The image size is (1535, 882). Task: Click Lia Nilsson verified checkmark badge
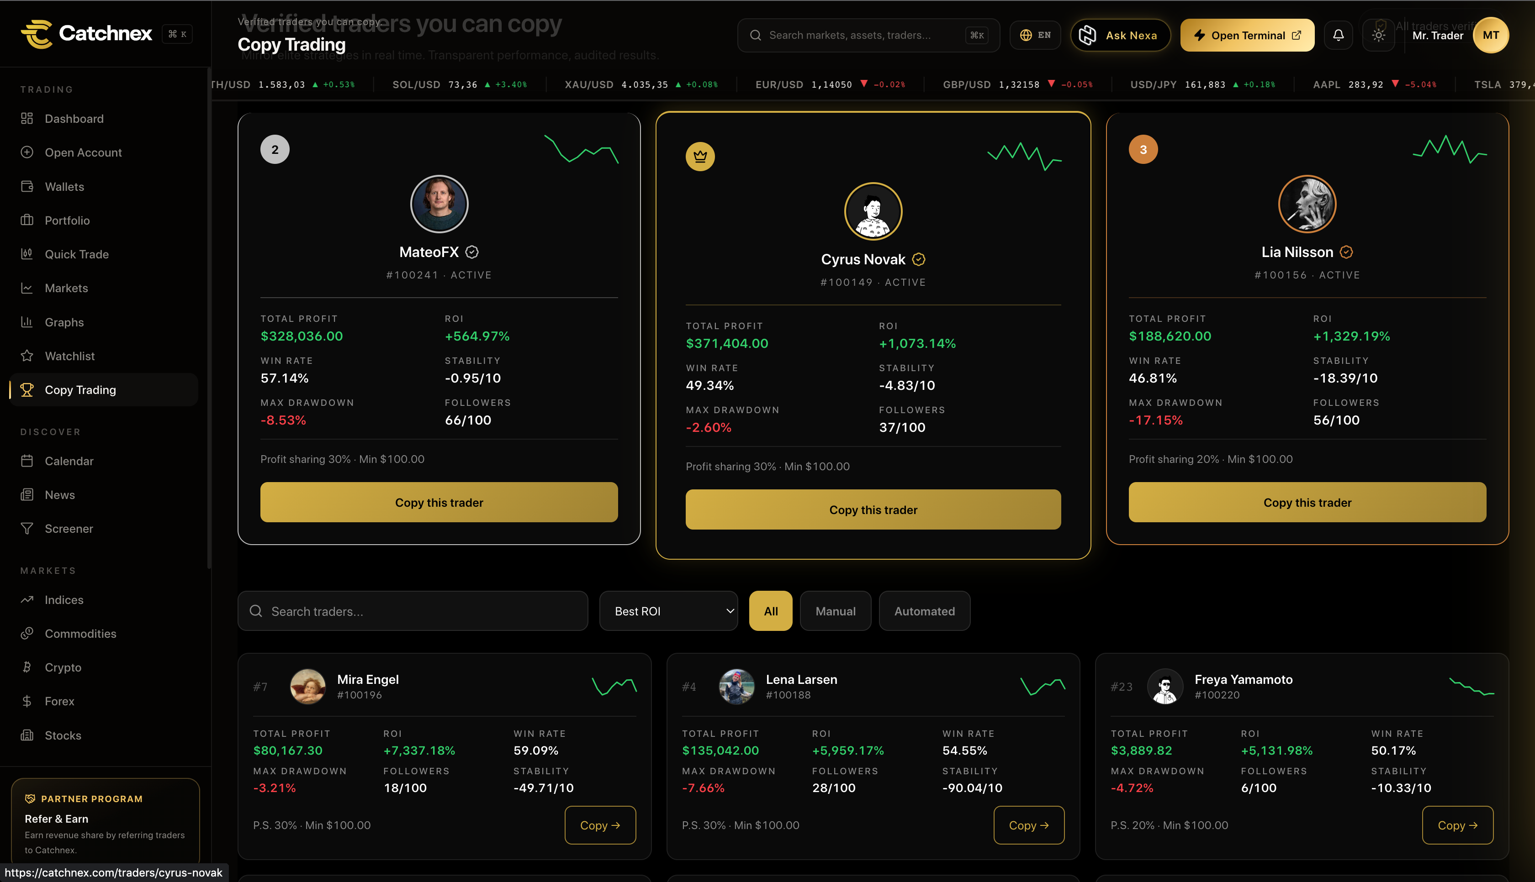tap(1346, 252)
